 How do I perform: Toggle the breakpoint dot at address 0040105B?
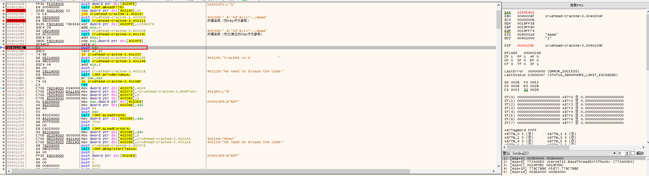pyautogui.click(x=3, y=4)
